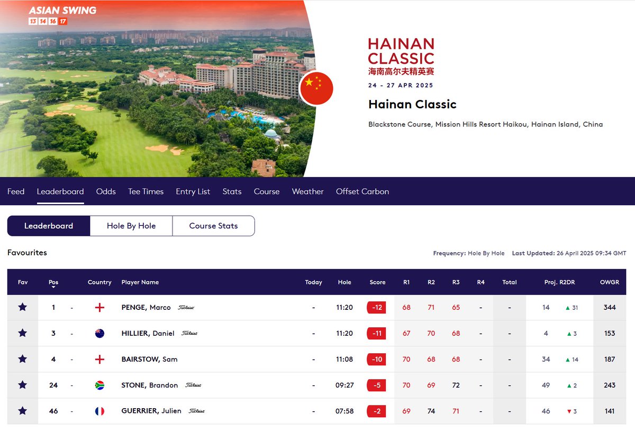This screenshot has width=635, height=433.
Task: Click the Score column header
Action: pyautogui.click(x=377, y=282)
